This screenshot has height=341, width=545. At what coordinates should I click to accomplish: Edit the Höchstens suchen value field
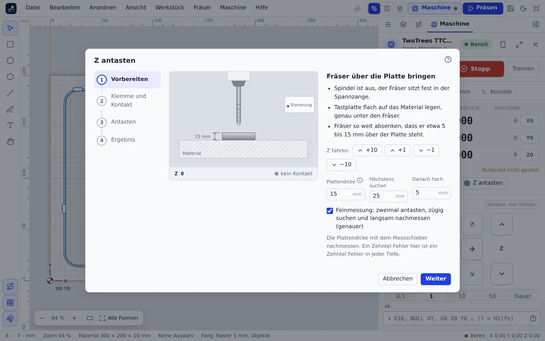pyautogui.click(x=388, y=196)
